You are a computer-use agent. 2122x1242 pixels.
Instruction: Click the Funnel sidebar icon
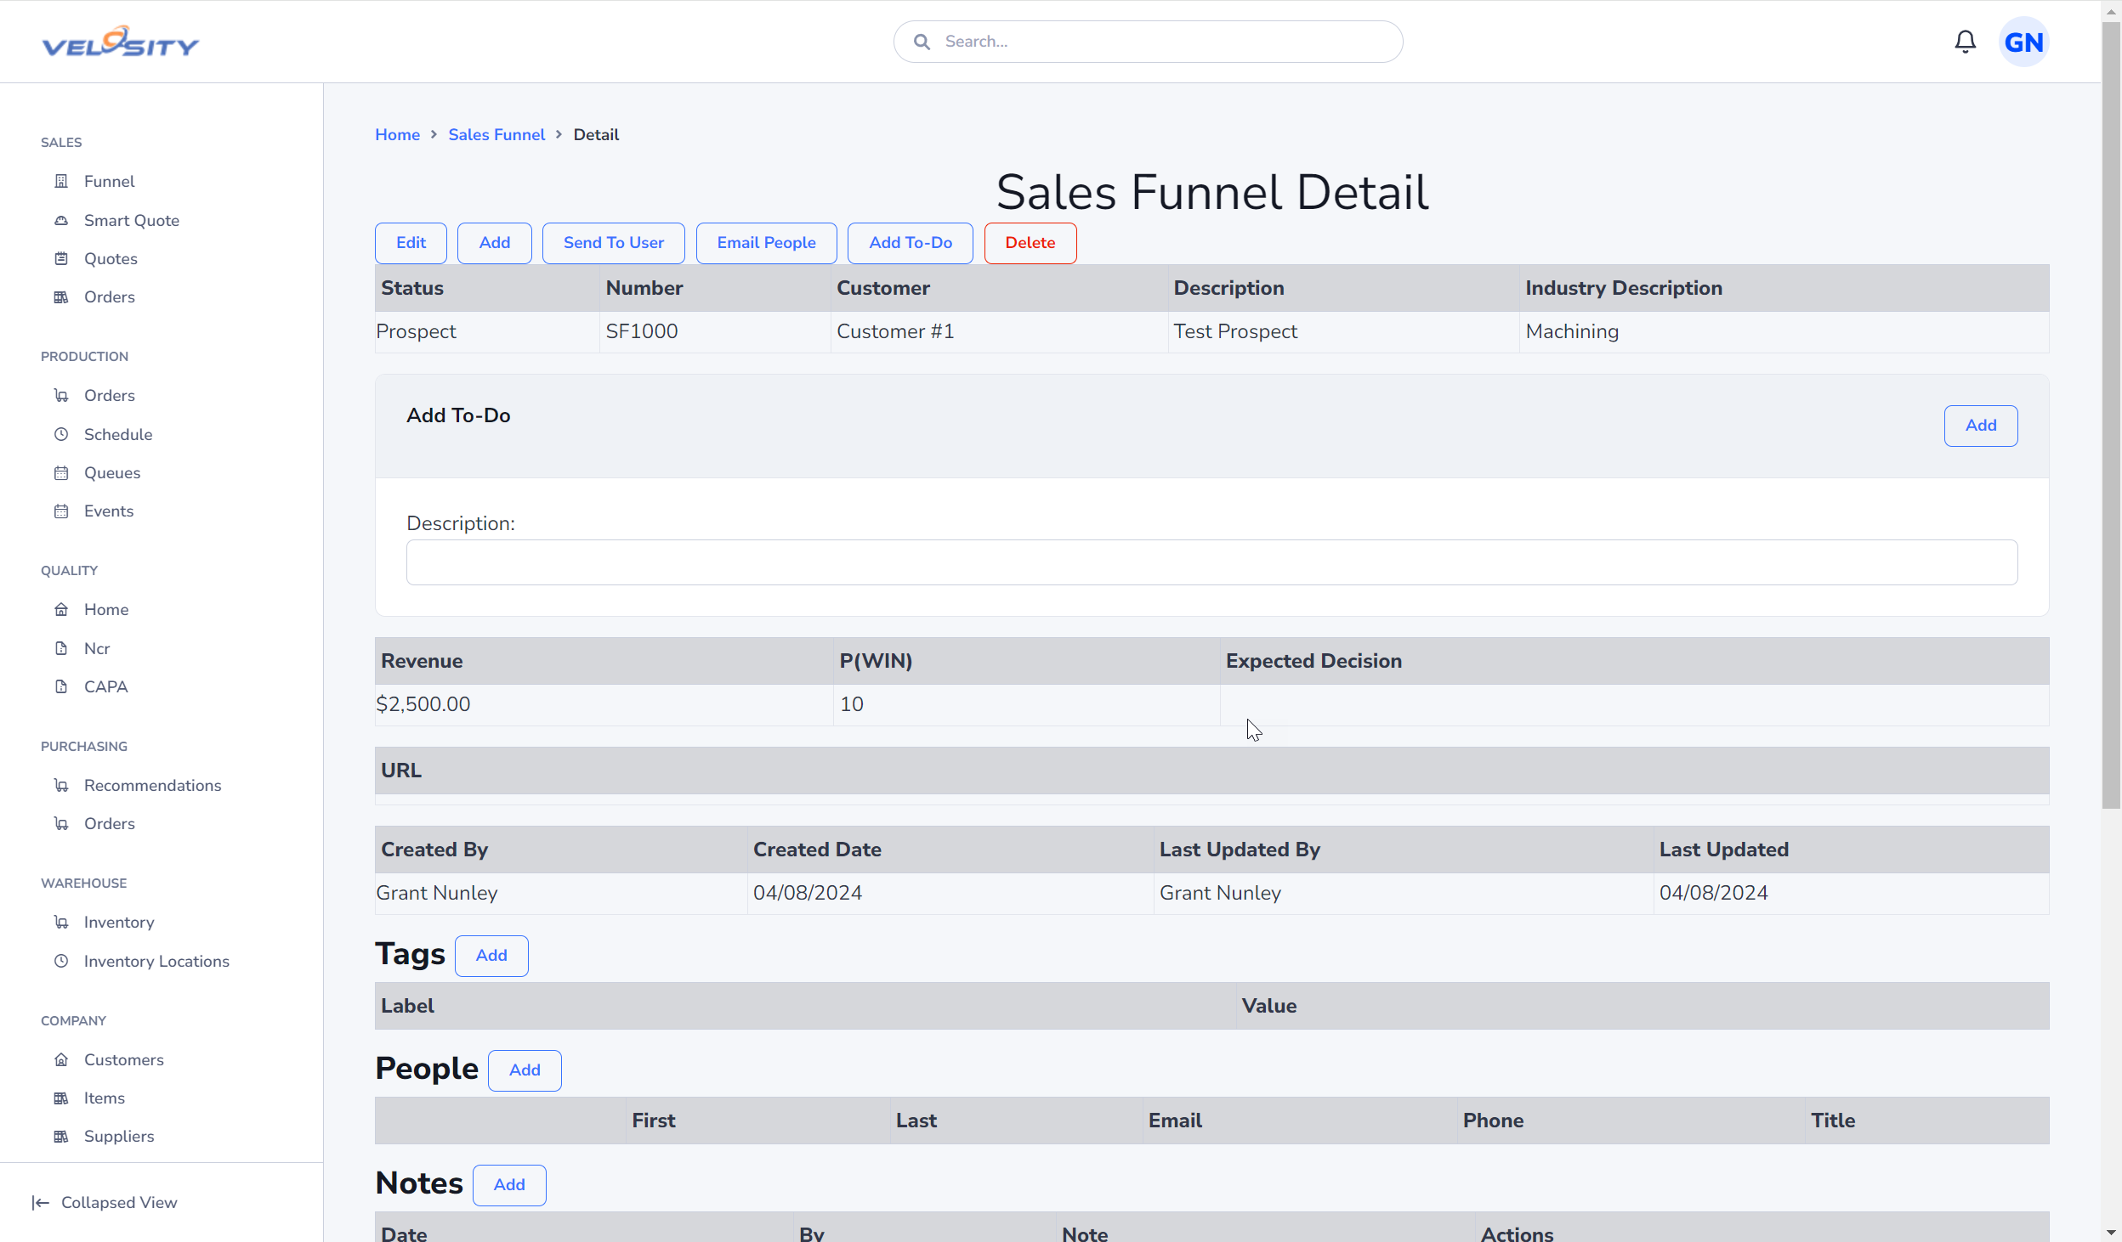[x=61, y=181]
